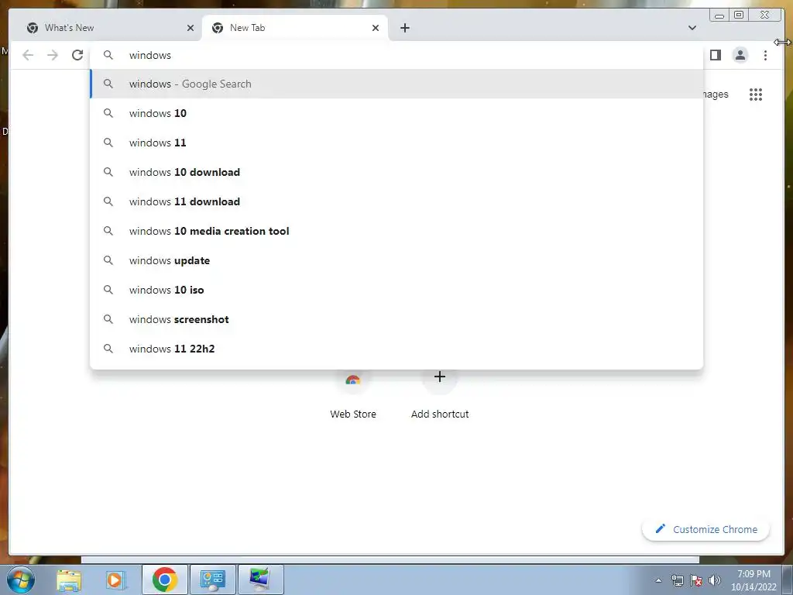
Task: Minimize the Chrome window
Action: tap(719, 15)
